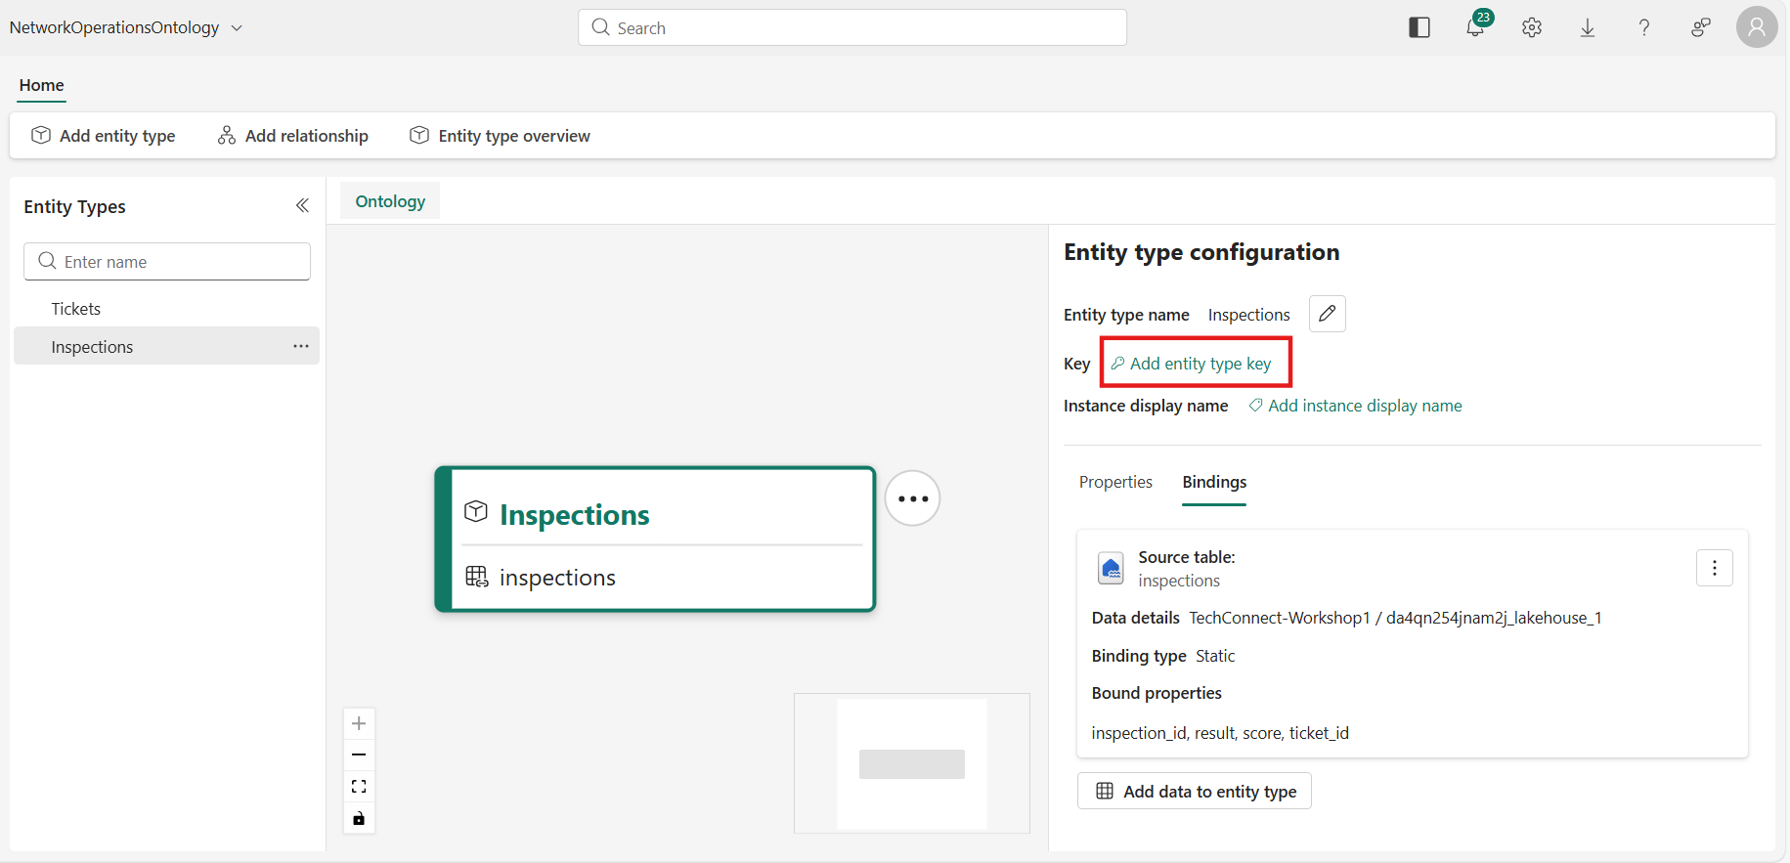Edit the entity type name pencil
The image size is (1790, 863).
click(1328, 314)
